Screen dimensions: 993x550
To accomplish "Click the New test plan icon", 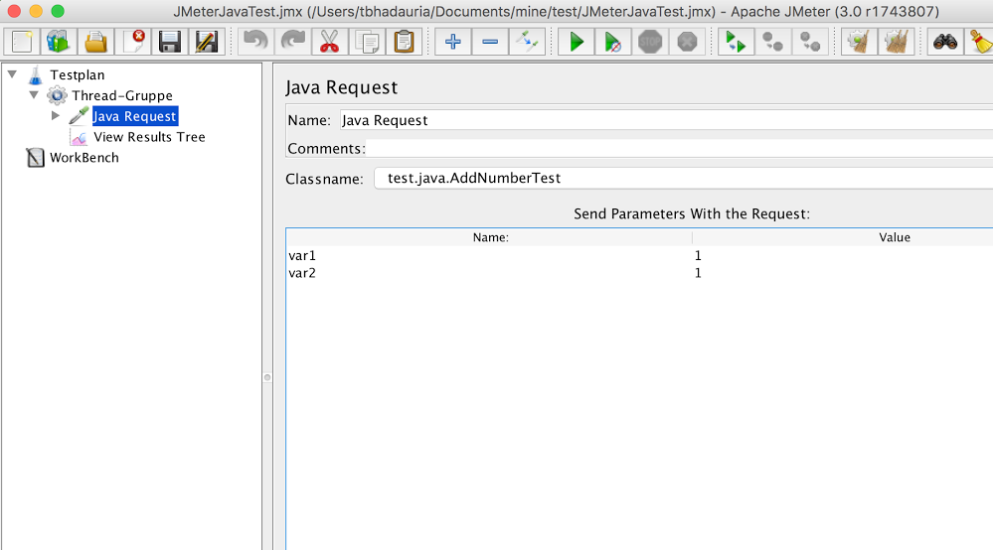I will (x=22, y=43).
